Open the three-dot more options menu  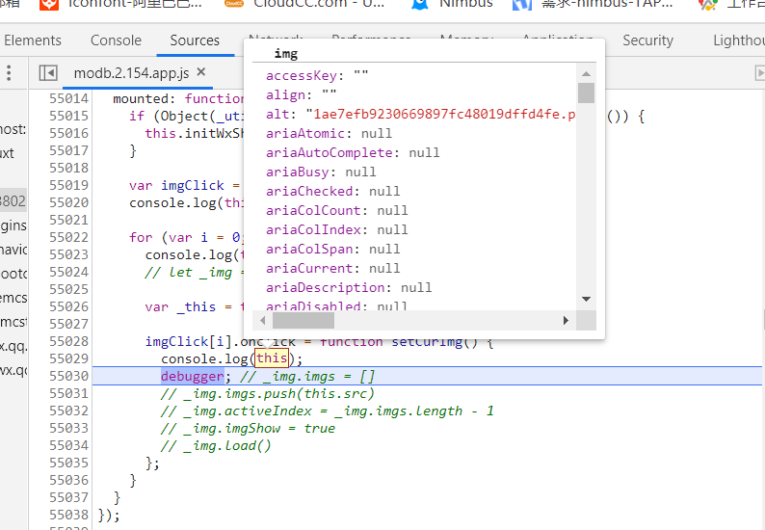(9, 72)
